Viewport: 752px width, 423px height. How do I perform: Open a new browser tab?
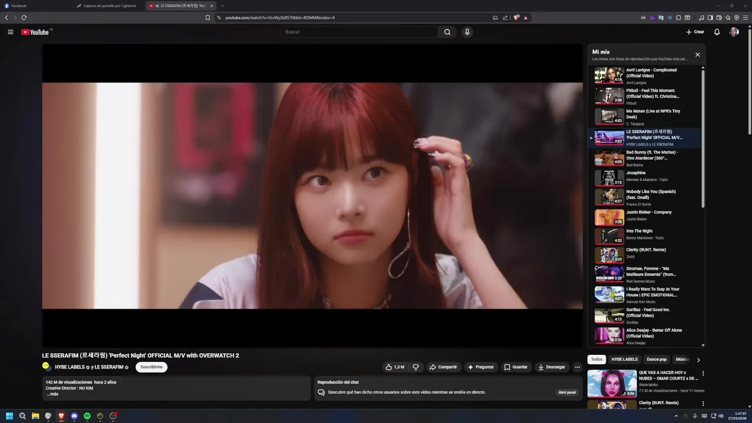[223, 6]
